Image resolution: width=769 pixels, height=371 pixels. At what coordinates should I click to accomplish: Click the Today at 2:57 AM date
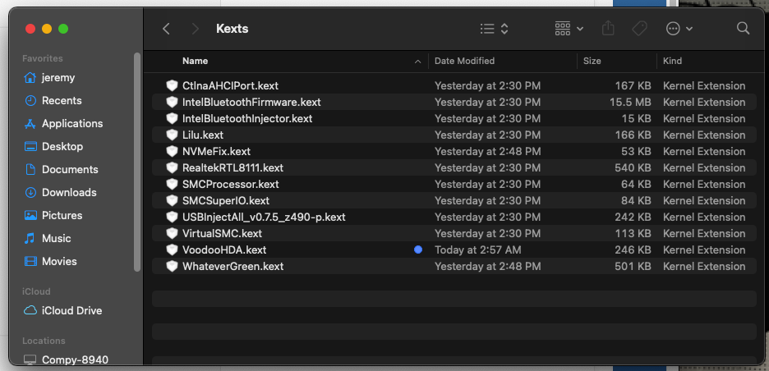[477, 250]
